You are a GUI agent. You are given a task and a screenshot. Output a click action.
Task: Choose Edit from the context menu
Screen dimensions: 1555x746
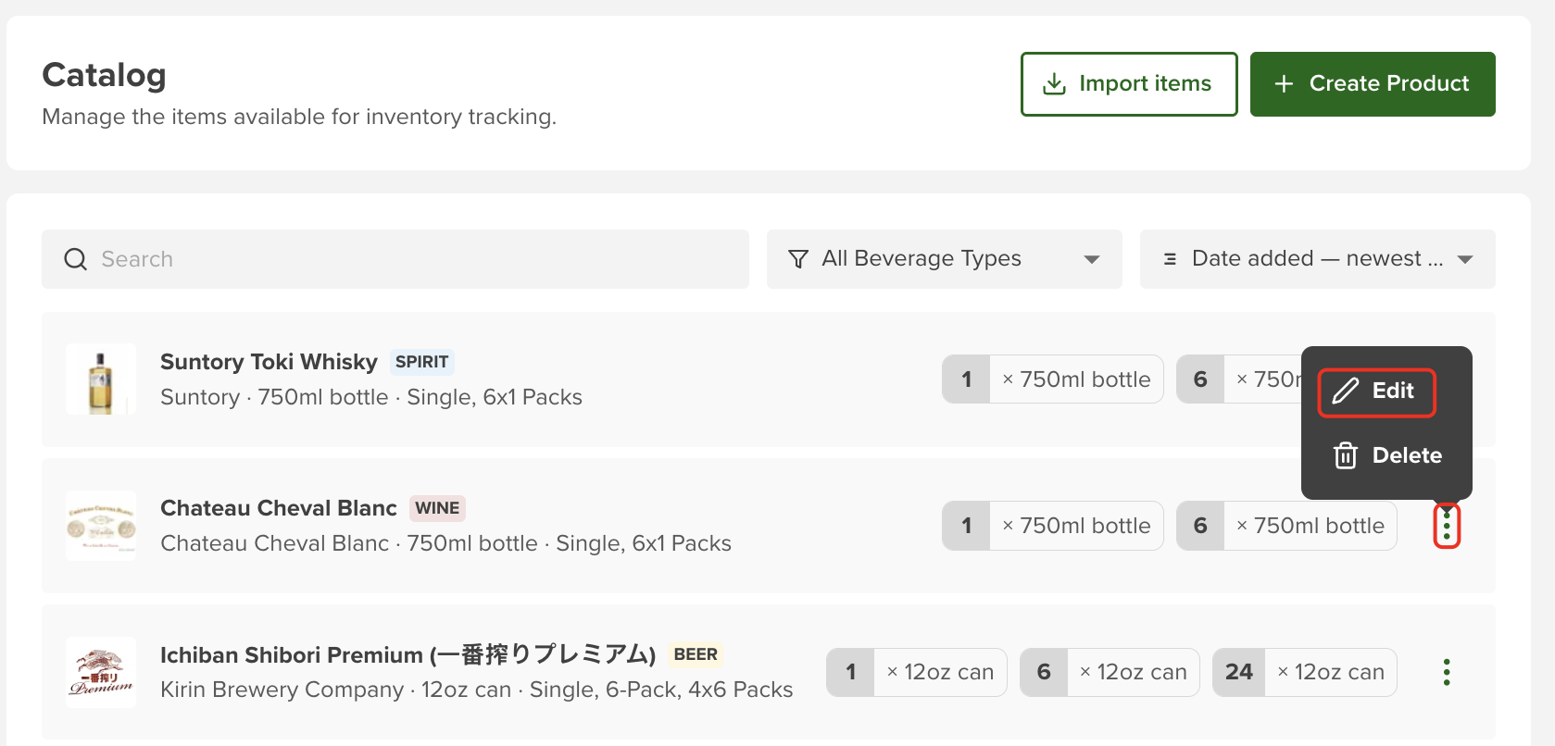coord(1376,392)
